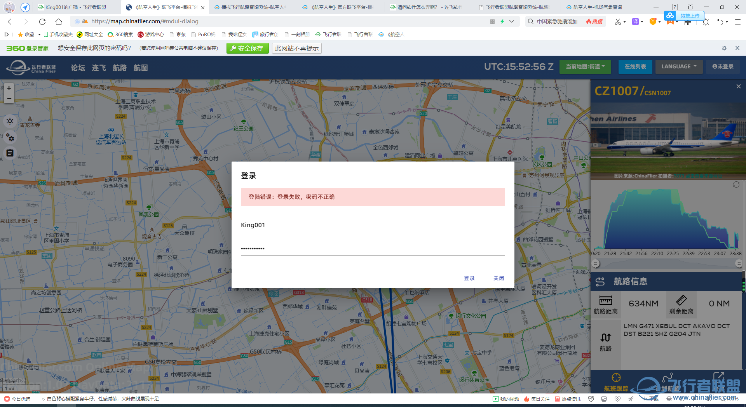This screenshot has height=407, width=746.
Task: Select the 计划航路 planned route icon
Action: tap(668, 383)
